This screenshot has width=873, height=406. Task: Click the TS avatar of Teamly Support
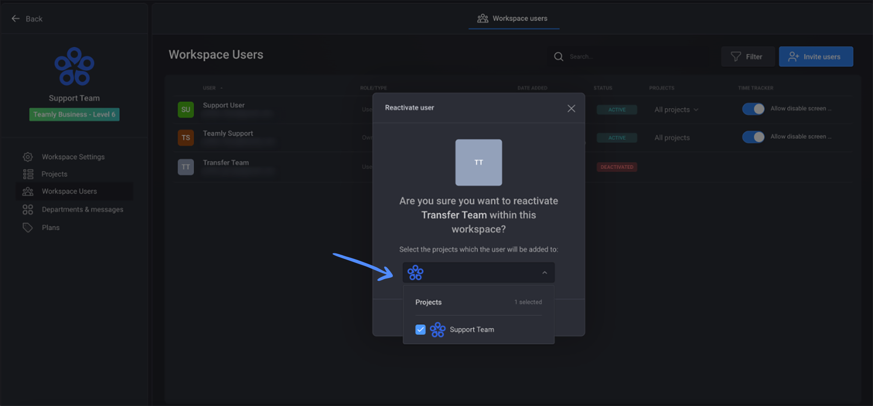click(x=186, y=137)
